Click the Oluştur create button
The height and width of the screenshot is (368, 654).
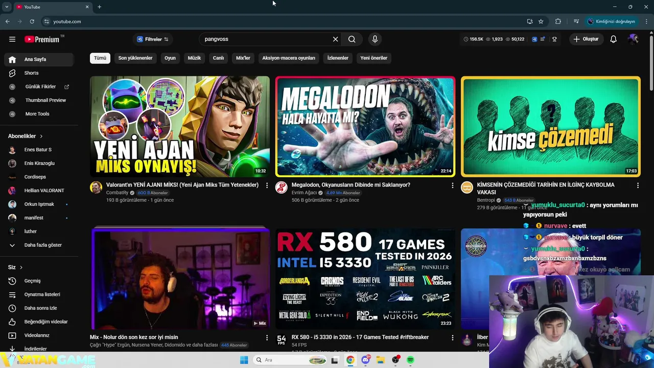pos(586,39)
